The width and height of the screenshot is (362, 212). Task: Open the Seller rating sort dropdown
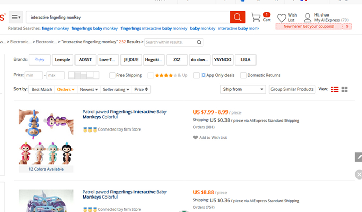click(116, 90)
